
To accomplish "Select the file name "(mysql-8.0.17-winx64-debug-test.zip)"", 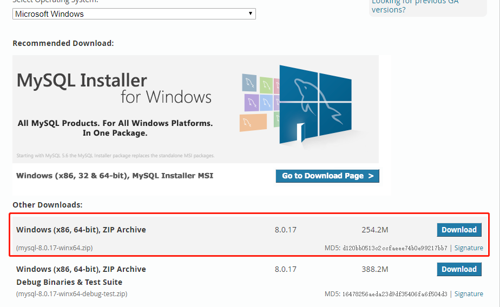I will click(x=72, y=293).
